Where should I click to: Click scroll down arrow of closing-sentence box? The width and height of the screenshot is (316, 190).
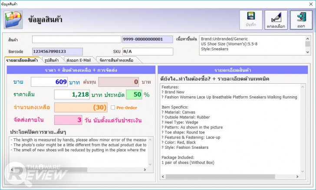[x=150, y=164]
